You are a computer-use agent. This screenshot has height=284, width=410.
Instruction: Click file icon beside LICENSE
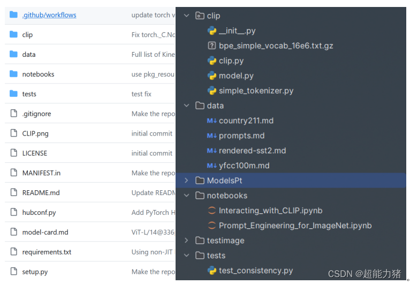13,153
